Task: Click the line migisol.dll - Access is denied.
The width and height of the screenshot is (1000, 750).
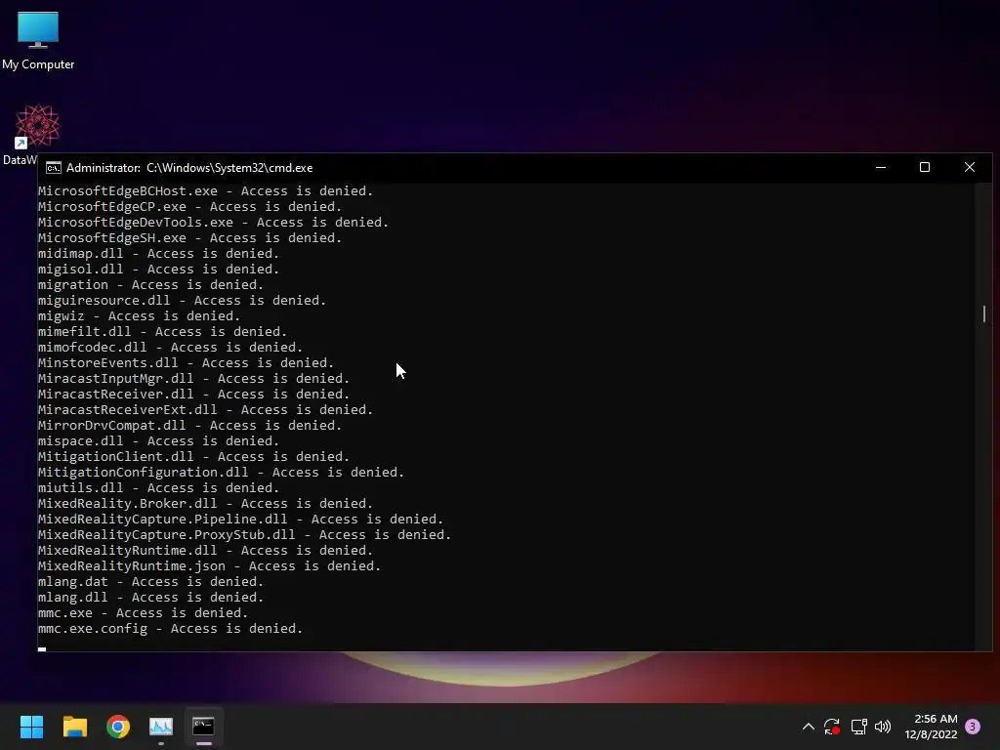Action: point(159,270)
